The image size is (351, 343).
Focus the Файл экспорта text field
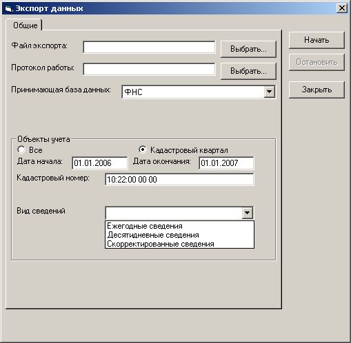coord(149,47)
